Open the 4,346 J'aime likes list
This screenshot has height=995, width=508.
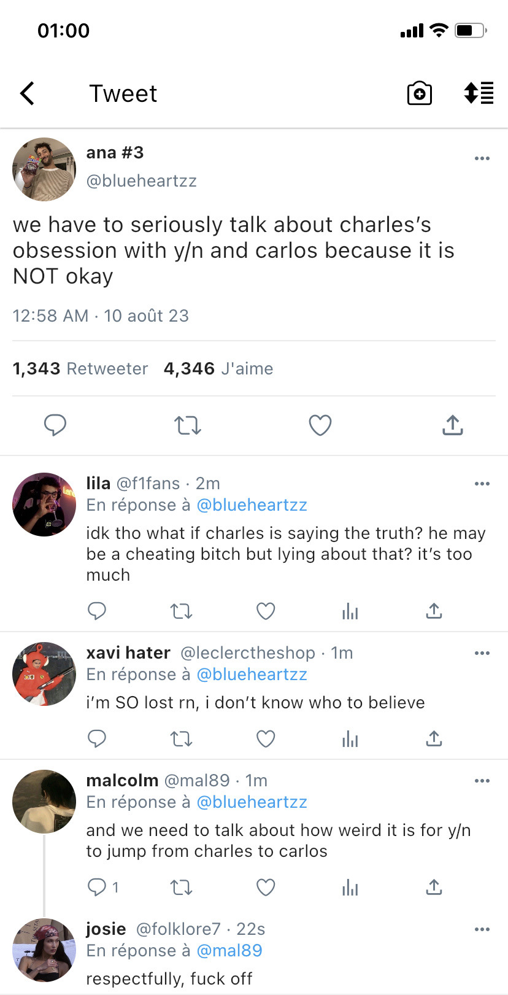coord(218,368)
